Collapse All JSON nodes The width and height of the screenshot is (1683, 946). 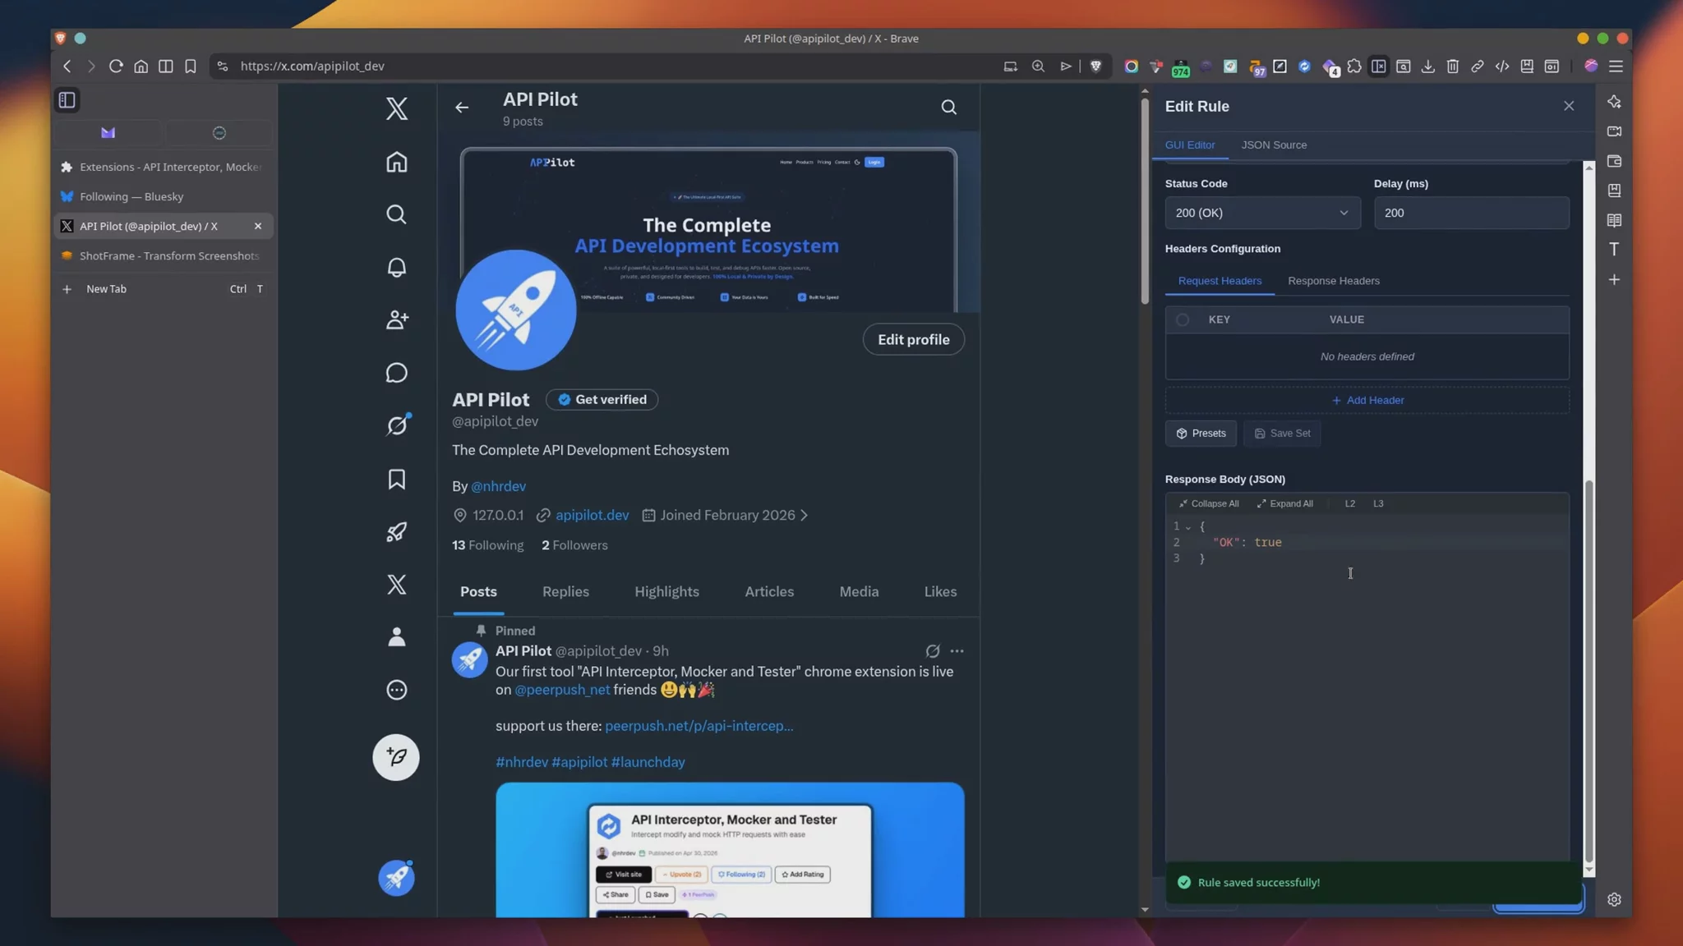[1208, 503]
